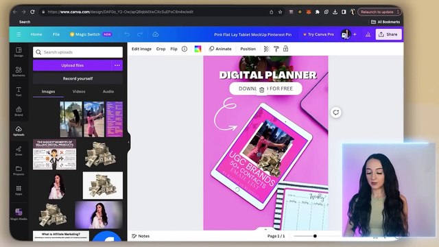Click the Share button
This screenshot has width=439, height=247.
point(388,34)
